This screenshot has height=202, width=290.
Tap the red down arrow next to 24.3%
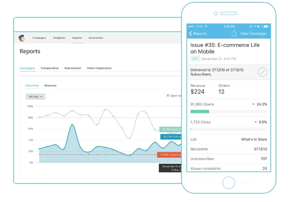click(x=253, y=104)
